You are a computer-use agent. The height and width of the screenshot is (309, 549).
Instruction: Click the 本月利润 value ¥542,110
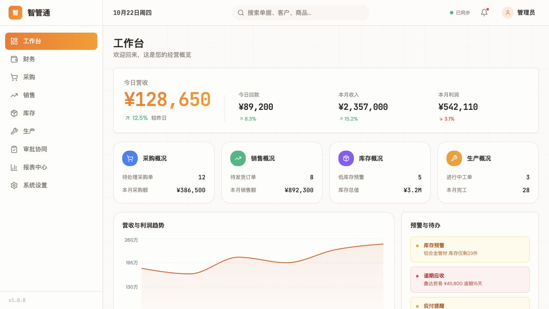pyautogui.click(x=458, y=107)
